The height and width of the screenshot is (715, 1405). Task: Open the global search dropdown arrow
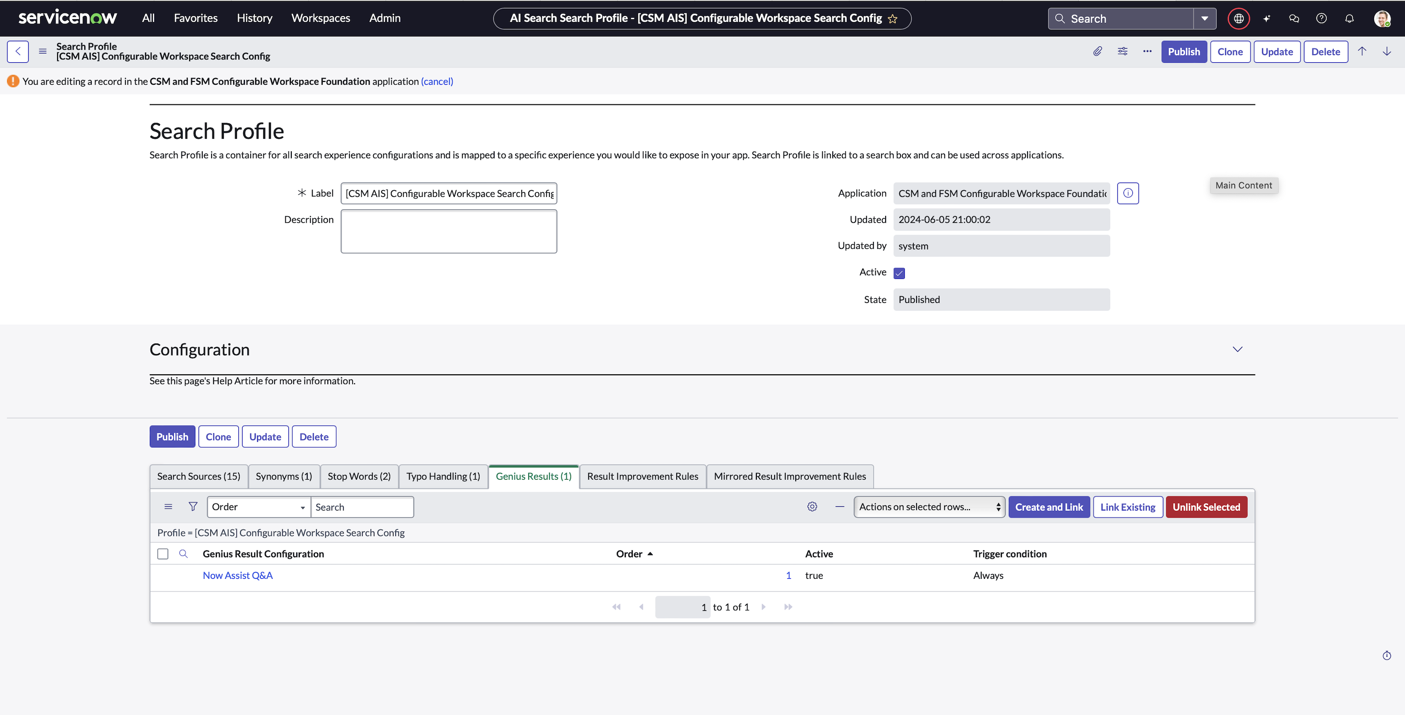(x=1204, y=19)
